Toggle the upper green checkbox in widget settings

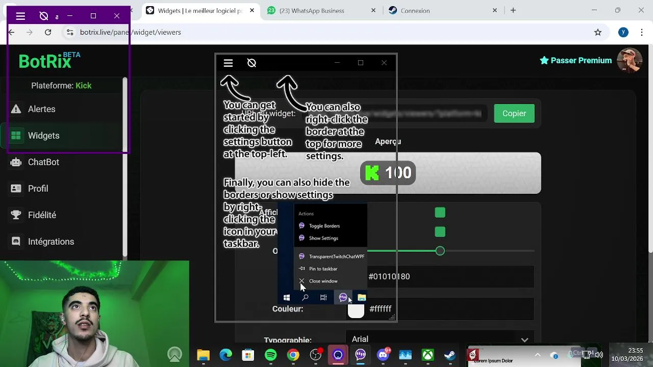(x=440, y=213)
